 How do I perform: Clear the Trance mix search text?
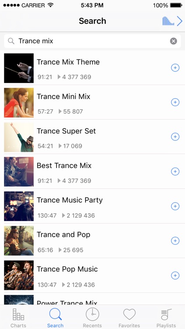pos(174,41)
